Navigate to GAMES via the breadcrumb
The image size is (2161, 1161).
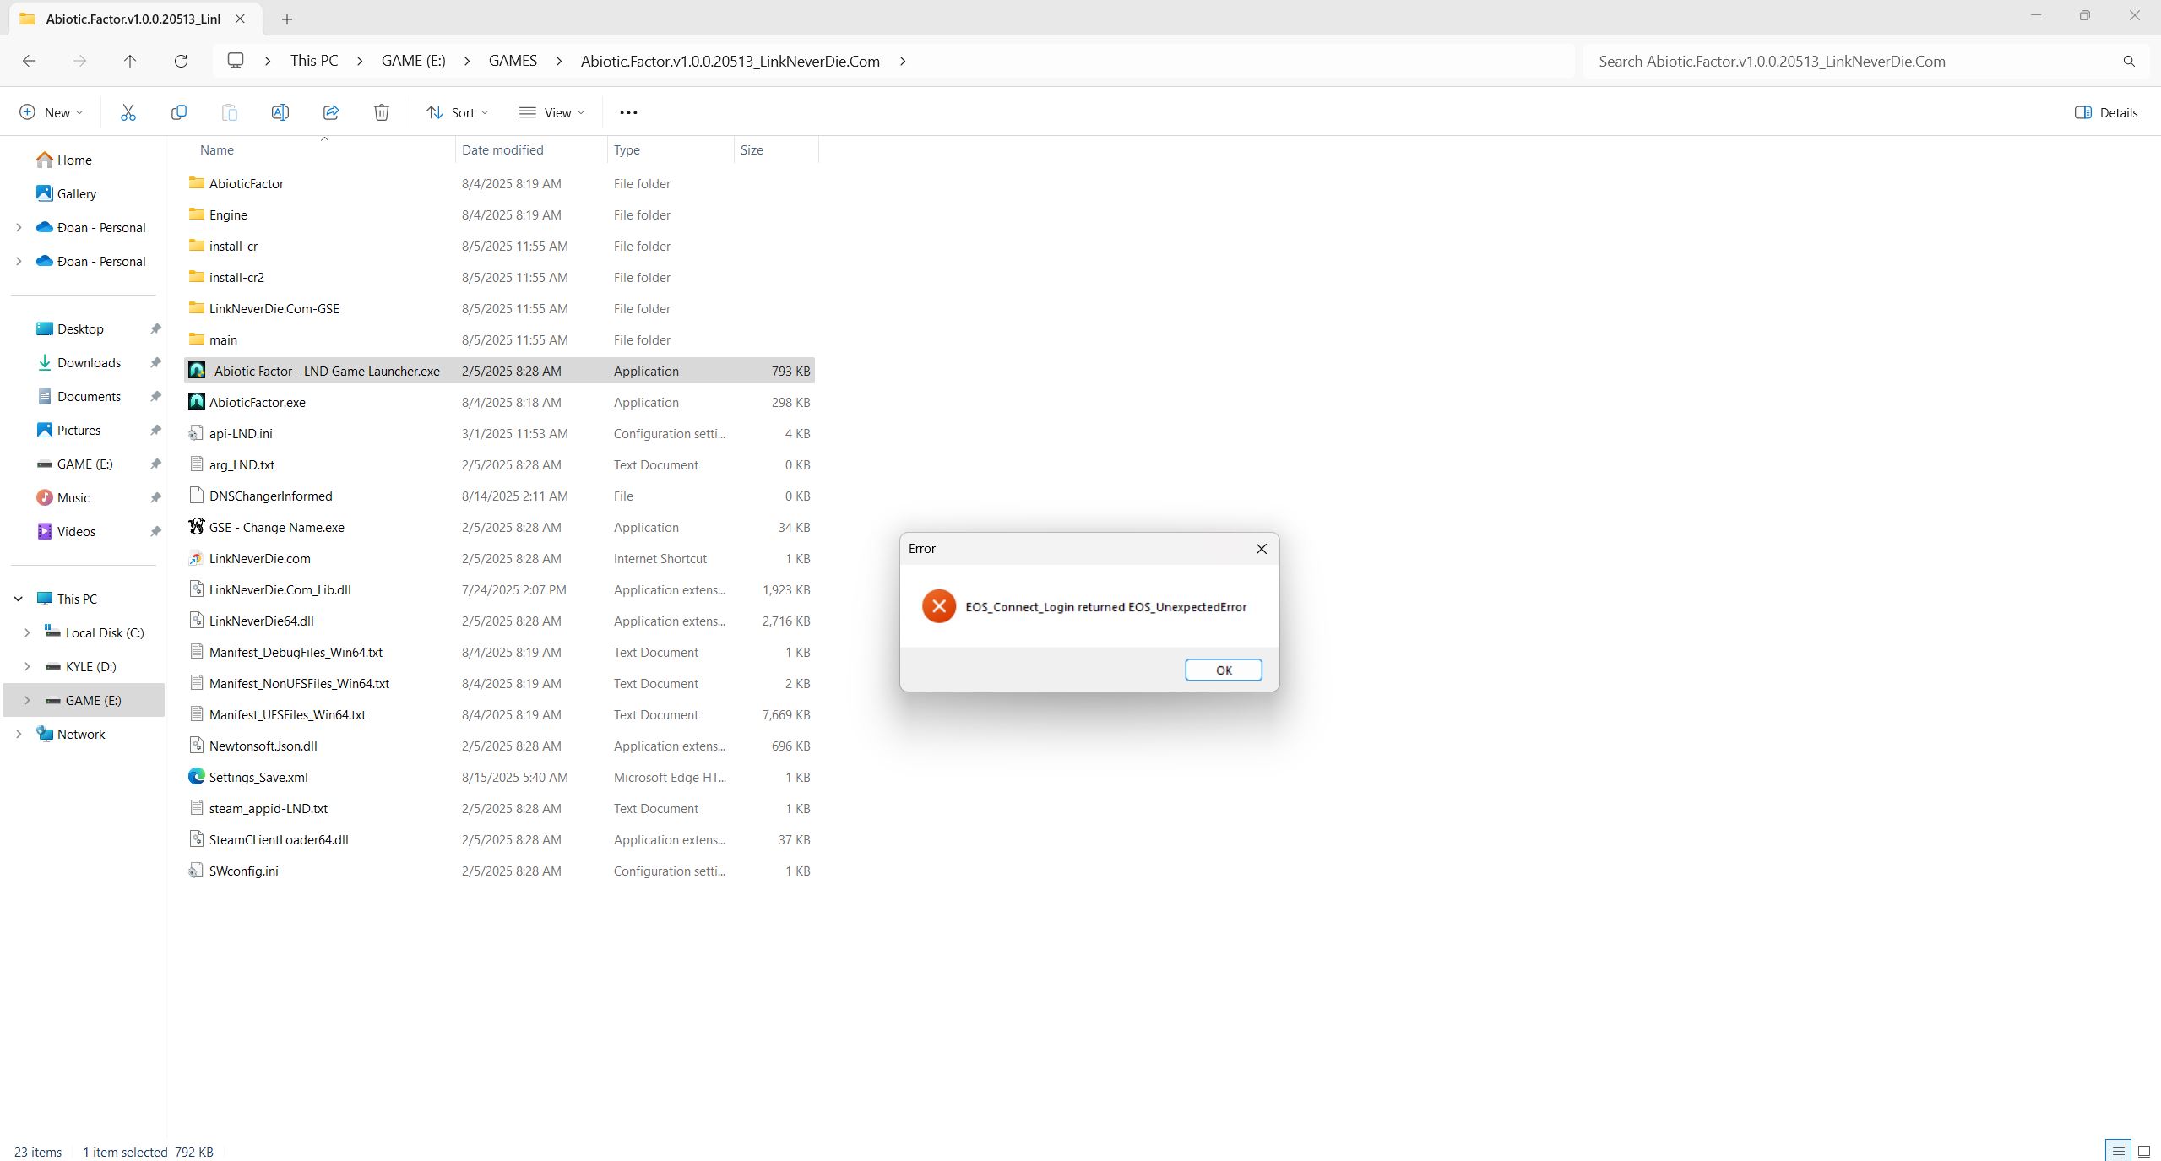click(x=512, y=60)
